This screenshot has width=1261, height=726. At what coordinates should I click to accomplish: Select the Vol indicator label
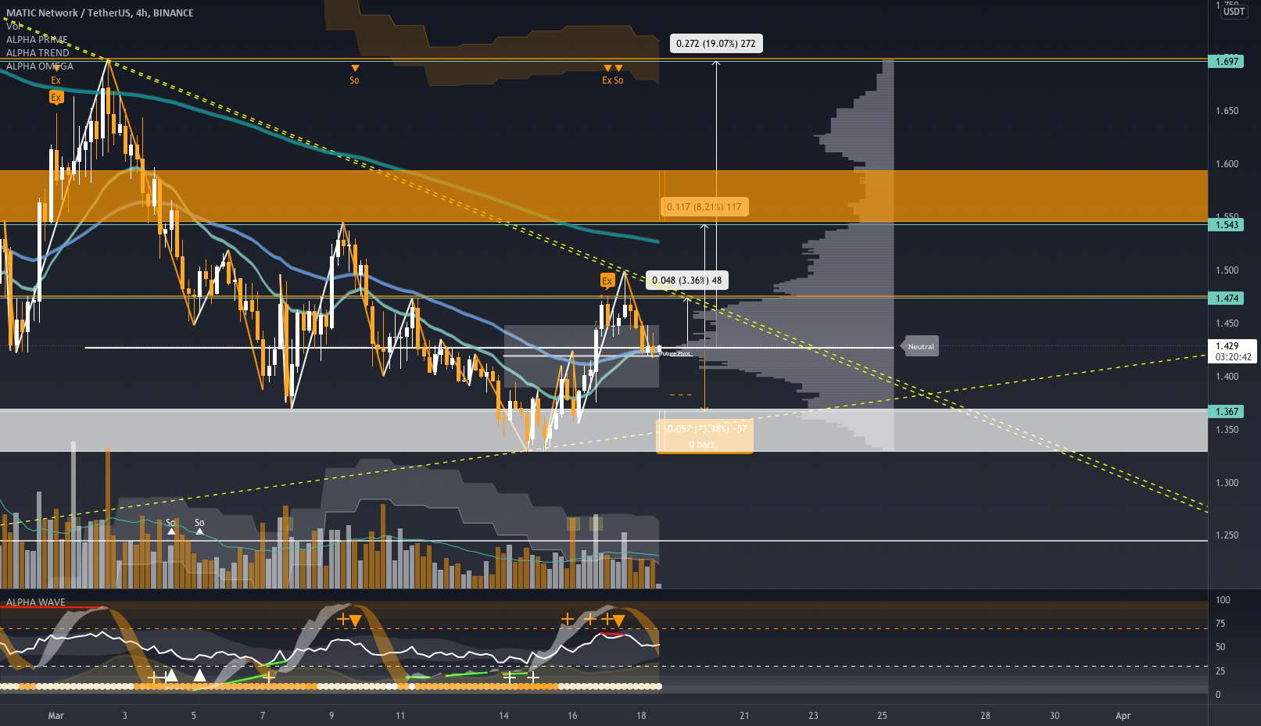tap(15, 26)
